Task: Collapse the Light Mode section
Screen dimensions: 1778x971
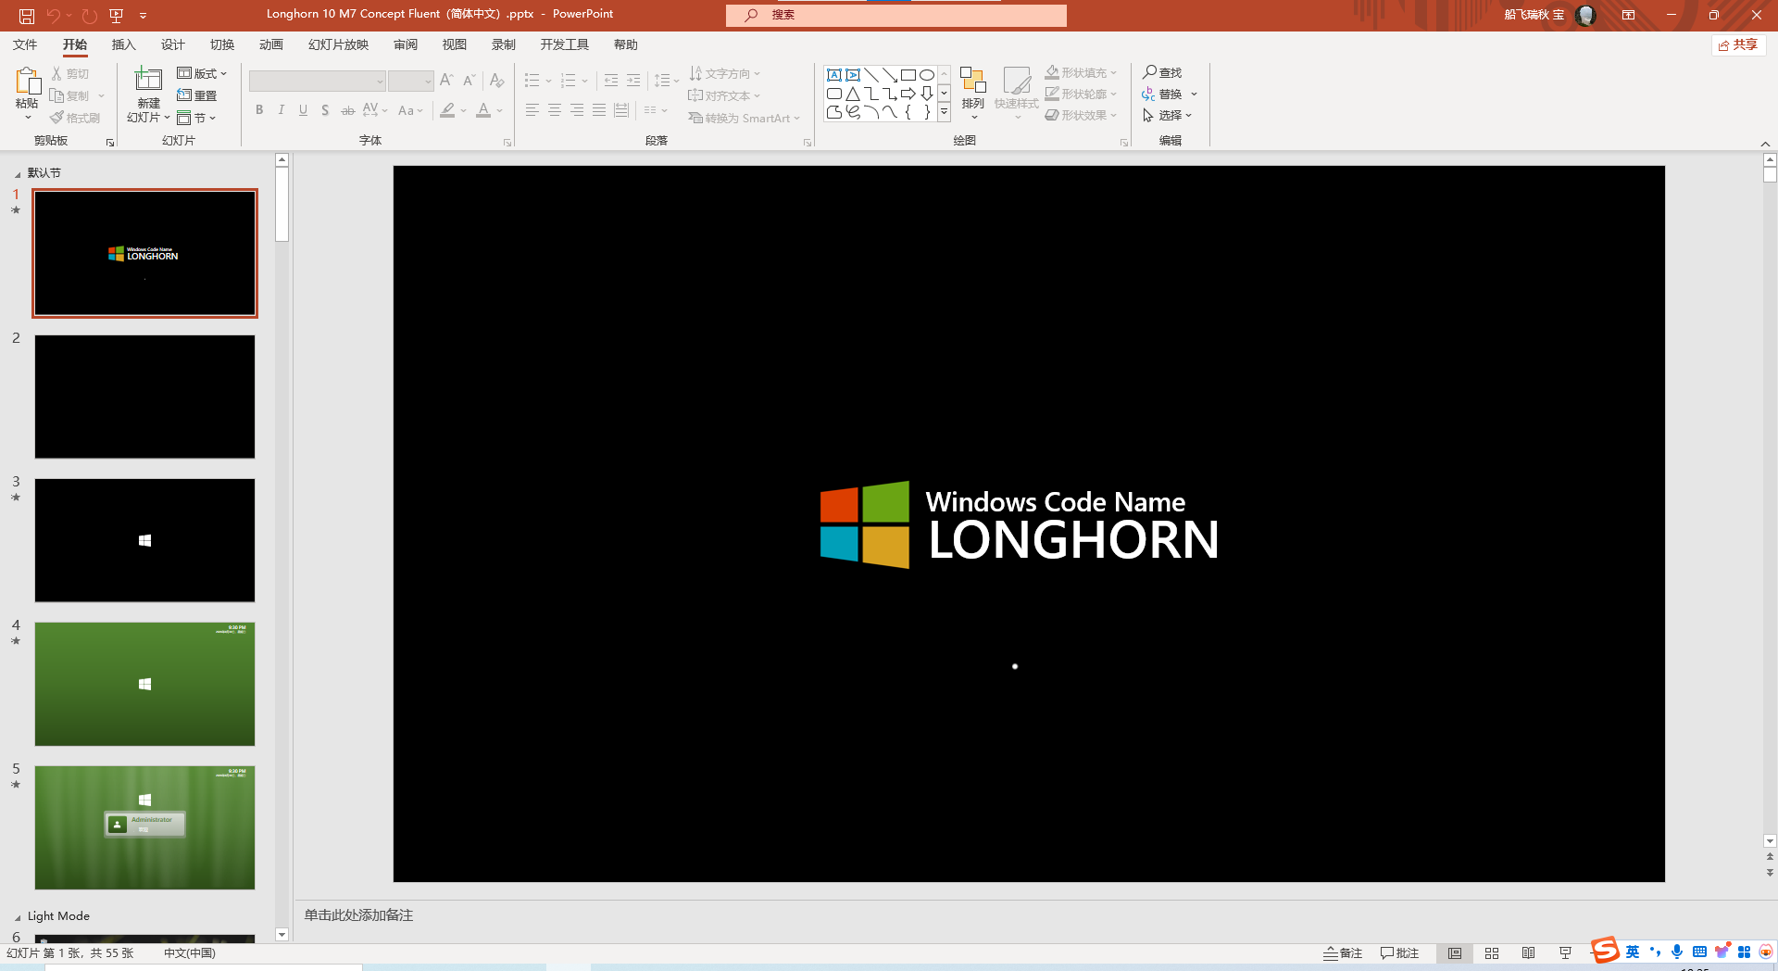Action: [17, 917]
